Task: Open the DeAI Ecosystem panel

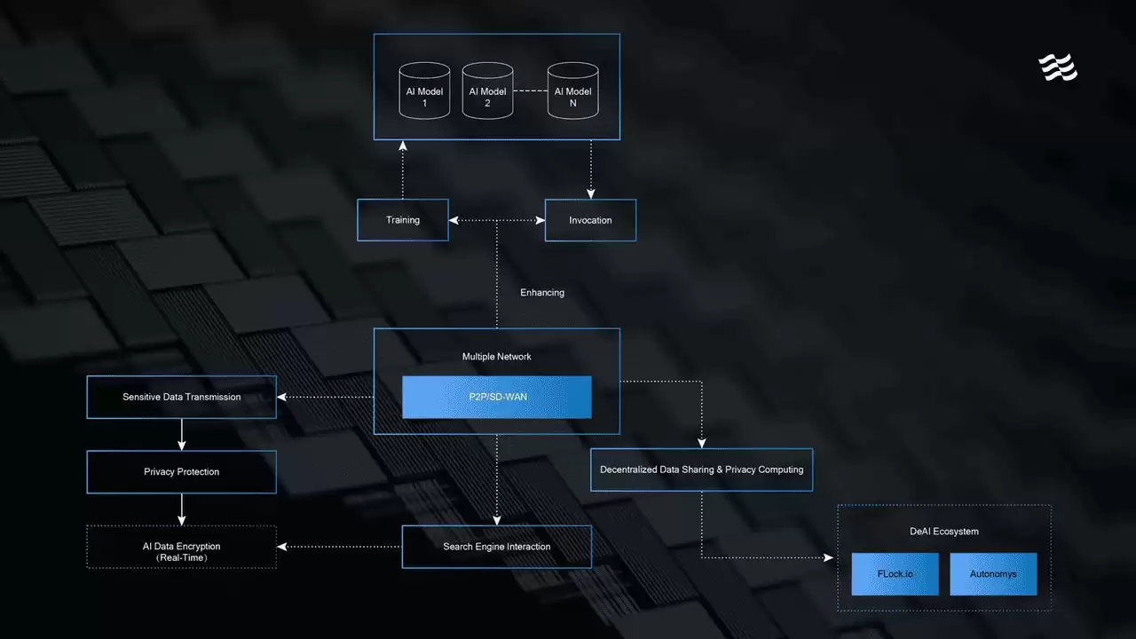Action: point(943,531)
